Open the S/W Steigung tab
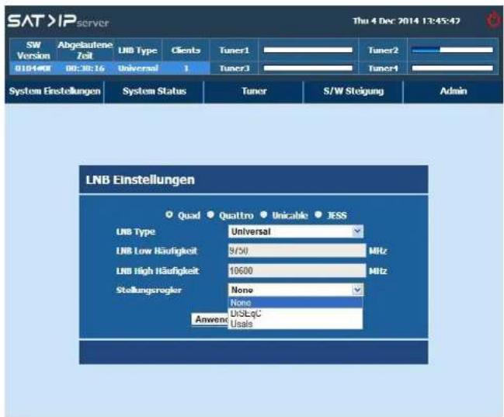 click(353, 92)
